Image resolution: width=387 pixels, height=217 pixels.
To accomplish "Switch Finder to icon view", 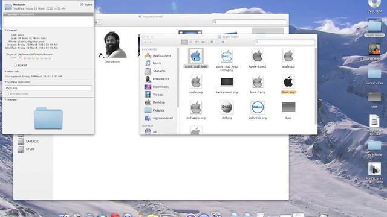I will click(184, 42).
